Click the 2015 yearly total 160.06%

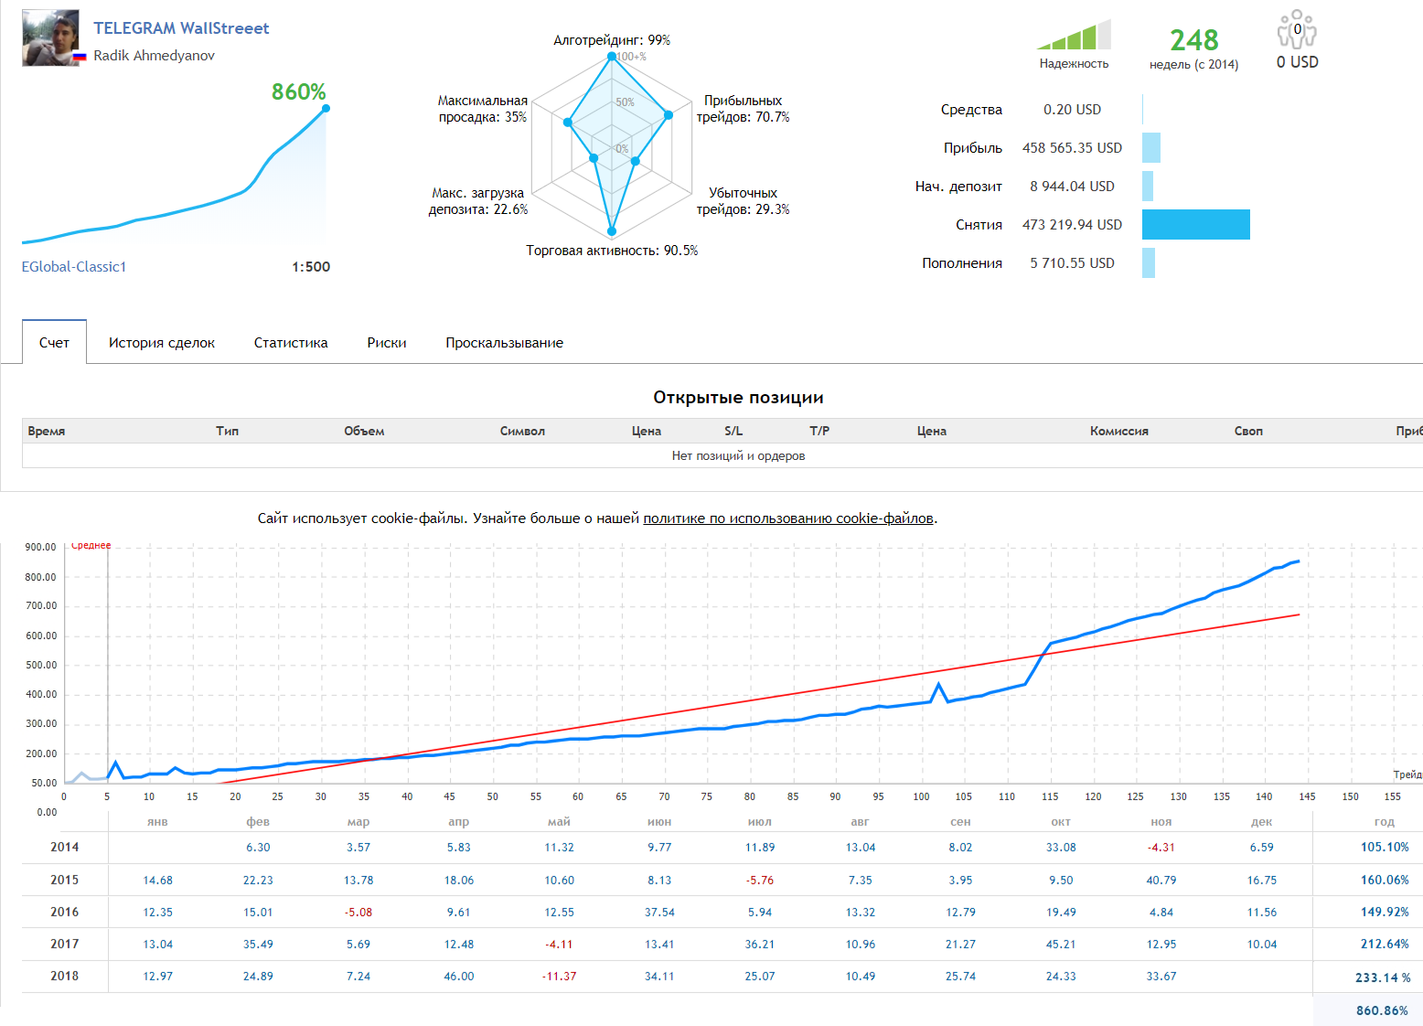click(1385, 881)
